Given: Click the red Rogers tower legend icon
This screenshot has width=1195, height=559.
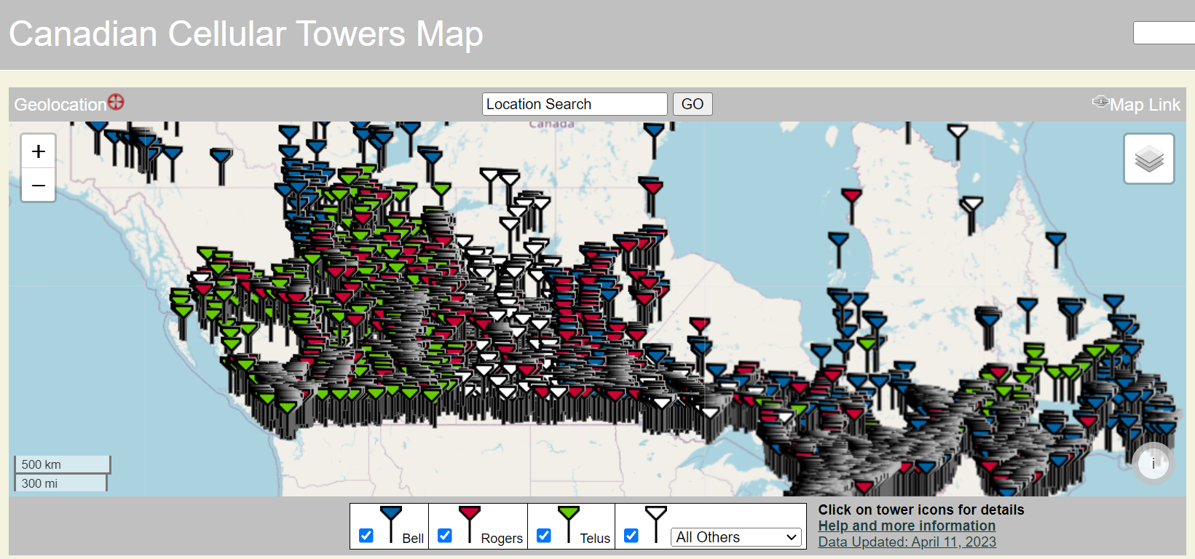Looking at the screenshot, I should coord(470,522).
